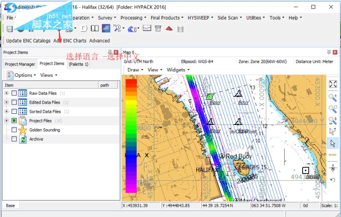Open the dropdown arrow beside wave tide icon

(x=138, y=28)
